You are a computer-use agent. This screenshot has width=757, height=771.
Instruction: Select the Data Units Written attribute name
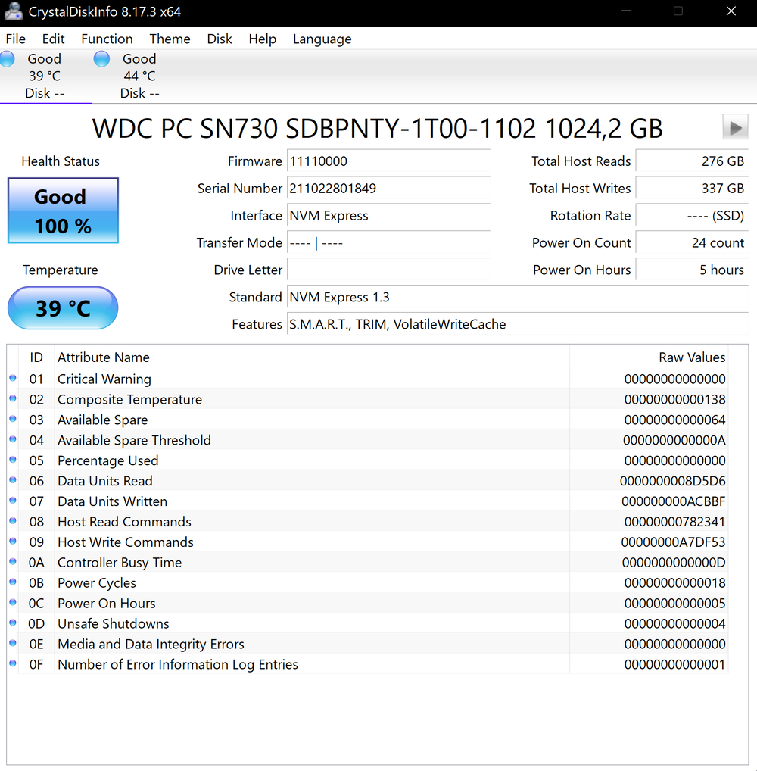tap(113, 501)
